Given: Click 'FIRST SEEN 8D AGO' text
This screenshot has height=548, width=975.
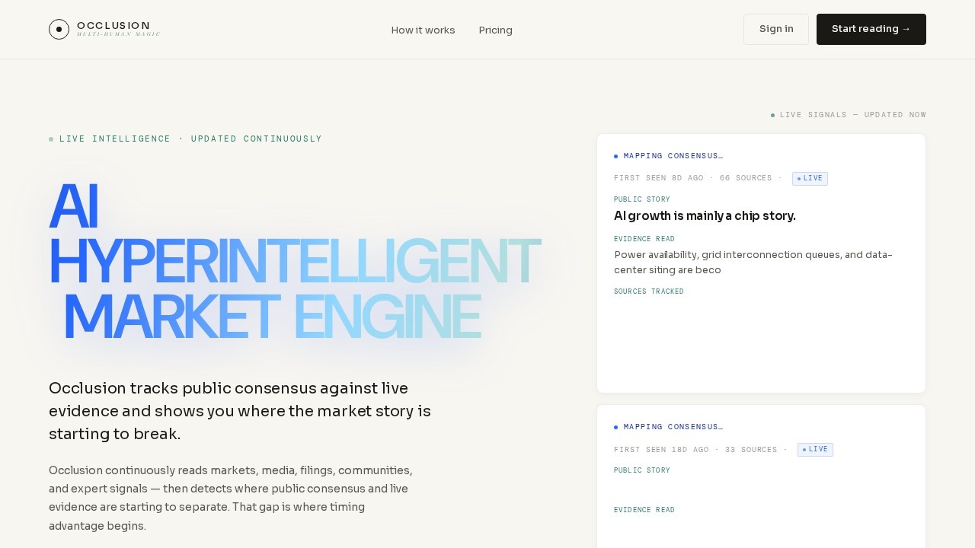Looking at the screenshot, I should [659, 179].
